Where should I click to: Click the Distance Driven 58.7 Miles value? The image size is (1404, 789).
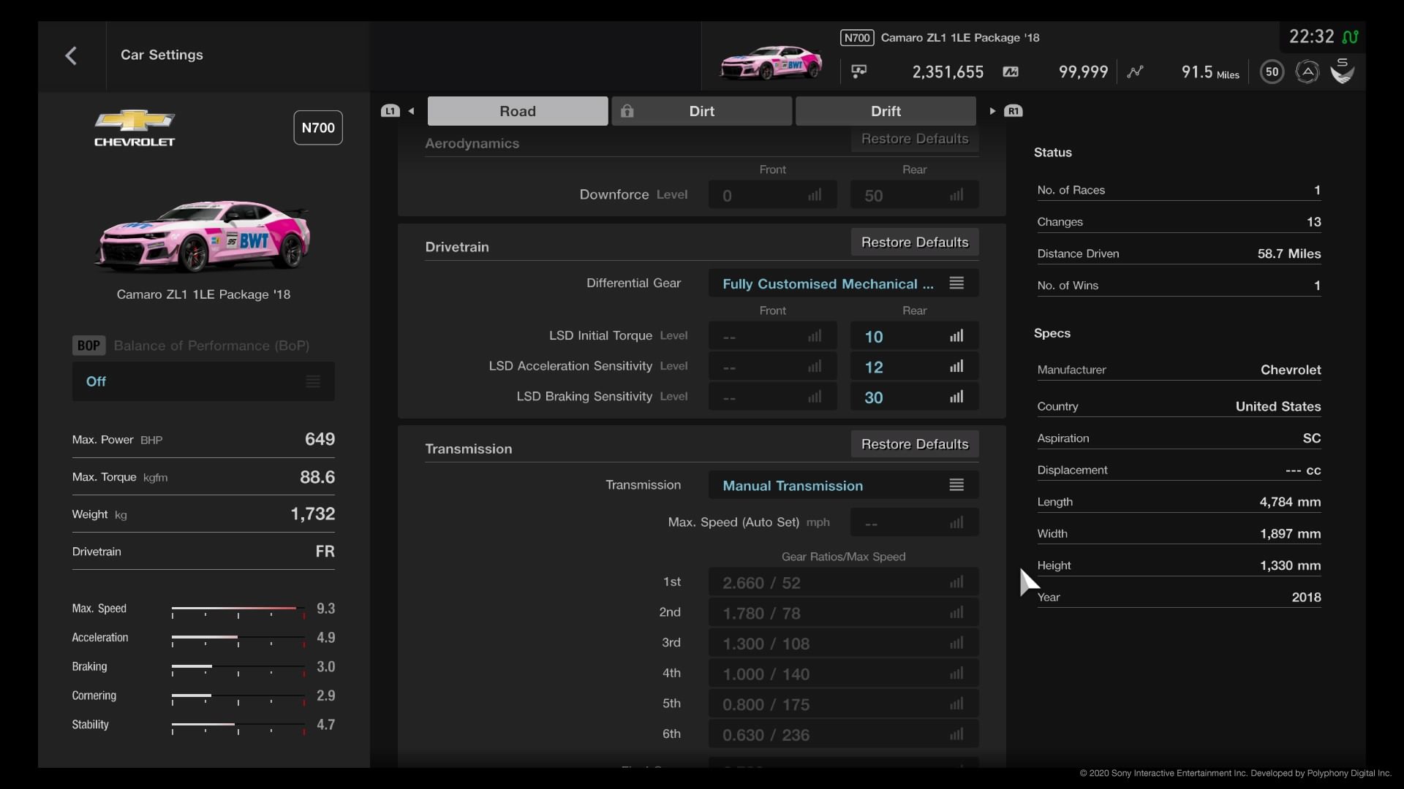pos(1288,254)
